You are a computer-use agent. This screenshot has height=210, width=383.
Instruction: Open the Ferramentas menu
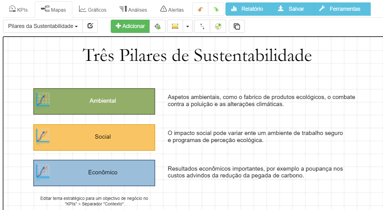(x=342, y=9)
